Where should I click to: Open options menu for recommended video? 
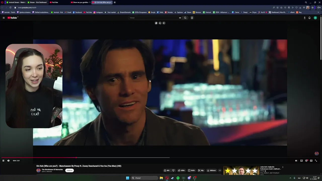click(x=283, y=167)
